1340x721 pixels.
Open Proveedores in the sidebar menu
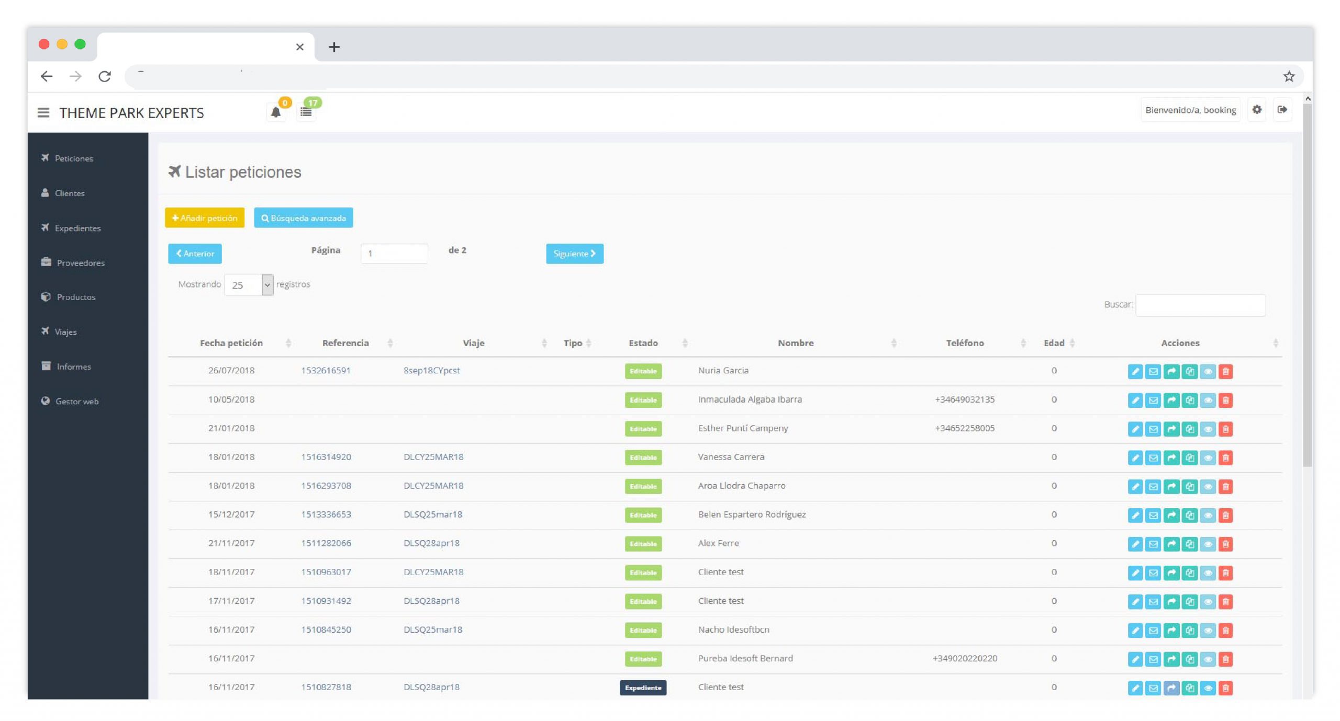click(81, 262)
